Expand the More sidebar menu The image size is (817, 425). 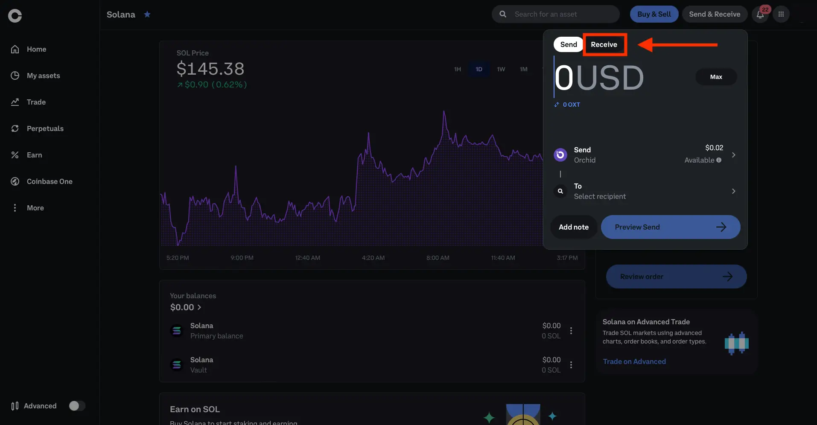27,208
